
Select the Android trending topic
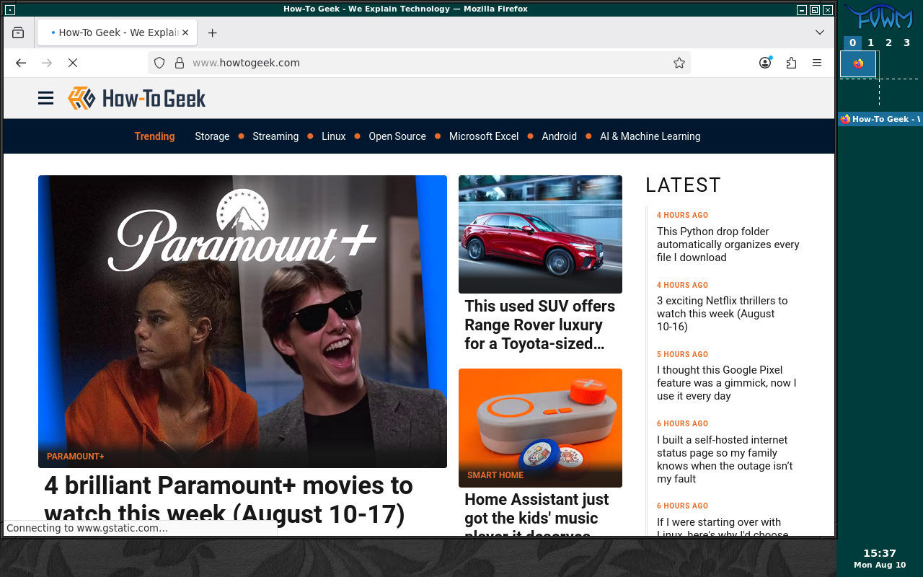(560, 136)
